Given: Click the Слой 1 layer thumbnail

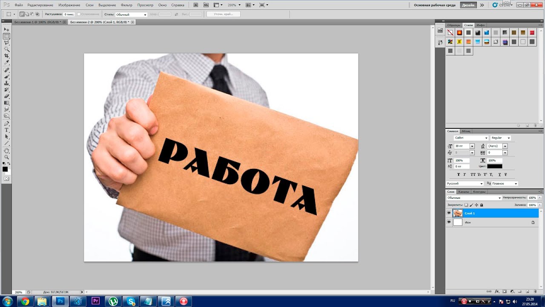Looking at the screenshot, I should pos(458,213).
